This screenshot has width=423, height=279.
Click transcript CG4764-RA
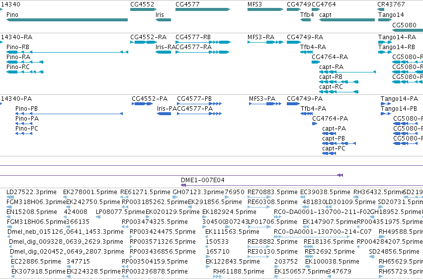point(316,62)
